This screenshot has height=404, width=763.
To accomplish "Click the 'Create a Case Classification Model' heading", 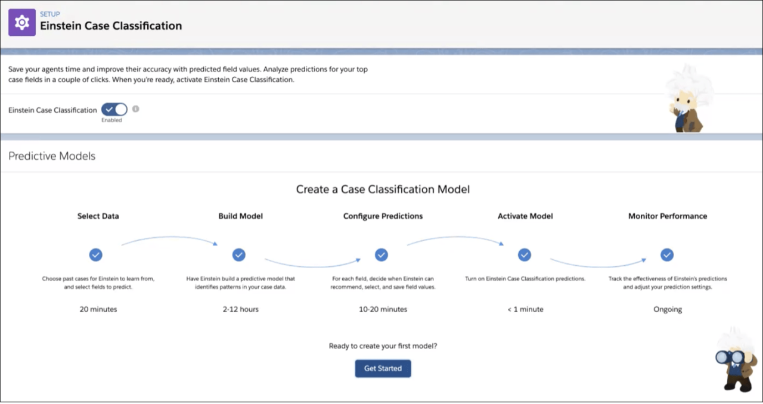I will (383, 189).
